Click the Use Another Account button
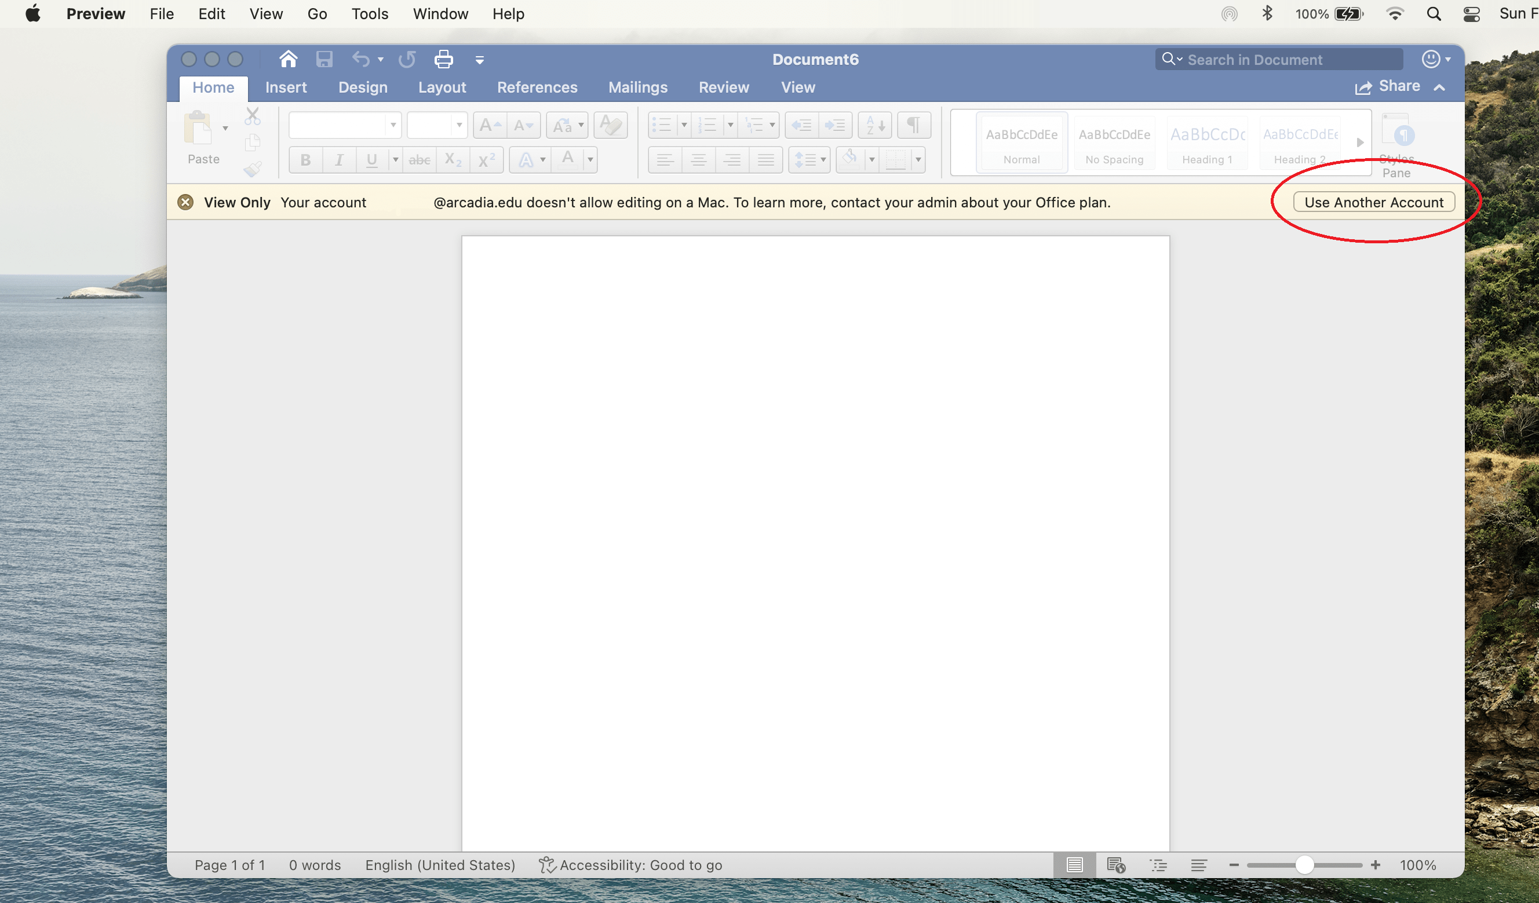The height and width of the screenshot is (903, 1539). pyautogui.click(x=1373, y=202)
